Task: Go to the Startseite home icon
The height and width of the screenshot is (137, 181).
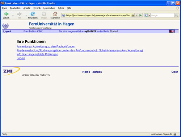Action: [x=55, y=14]
